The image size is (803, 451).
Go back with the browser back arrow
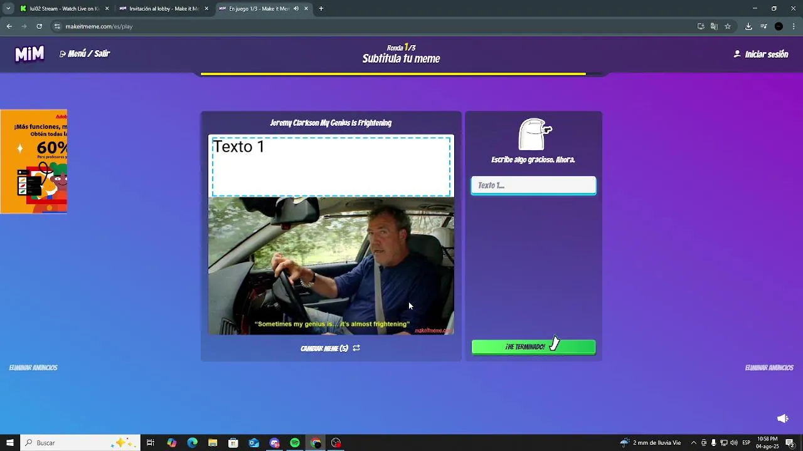tap(9, 26)
